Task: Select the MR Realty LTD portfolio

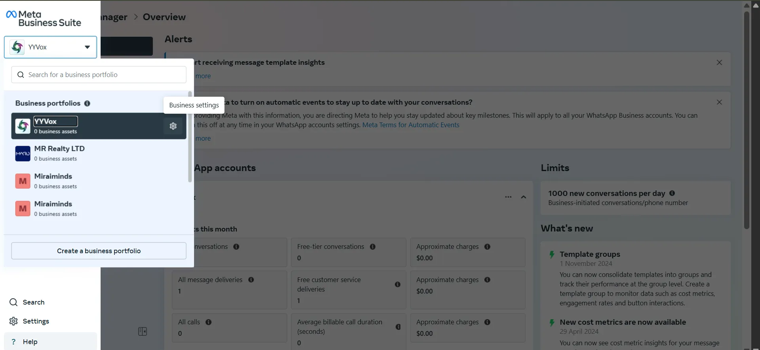Action: point(99,153)
